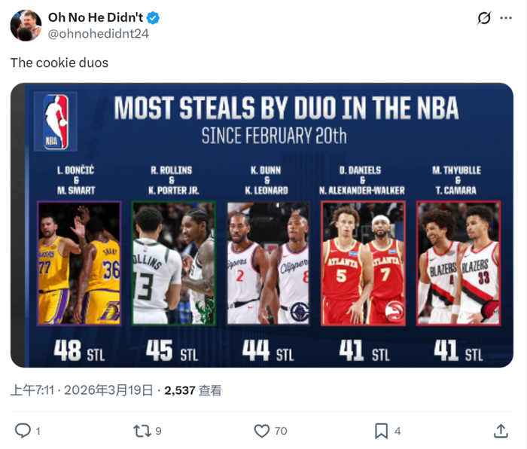The height and width of the screenshot is (449, 527).
Task: Click the Thybulle and Camara Blazers photo
Action: (458, 263)
